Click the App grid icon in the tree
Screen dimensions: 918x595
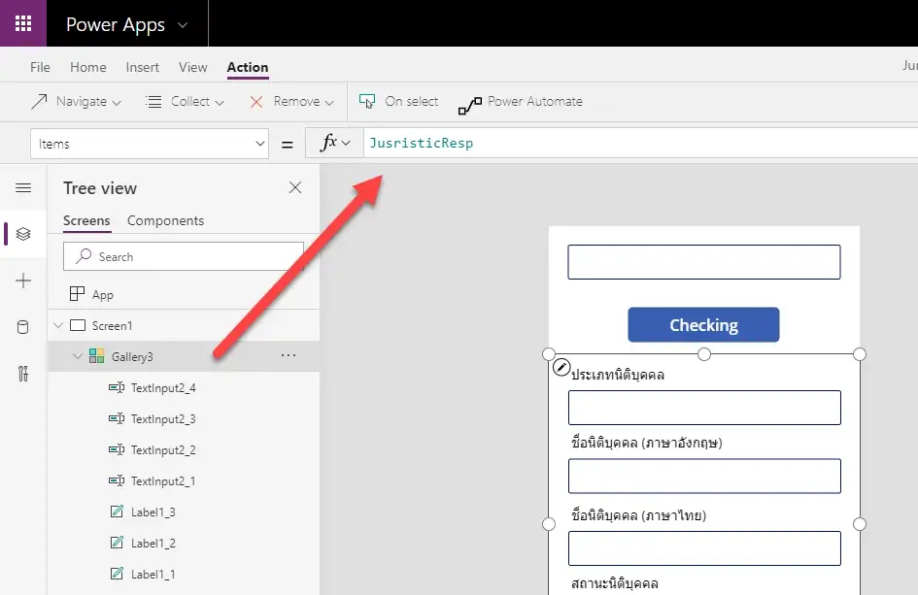click(x=77, y=294)
